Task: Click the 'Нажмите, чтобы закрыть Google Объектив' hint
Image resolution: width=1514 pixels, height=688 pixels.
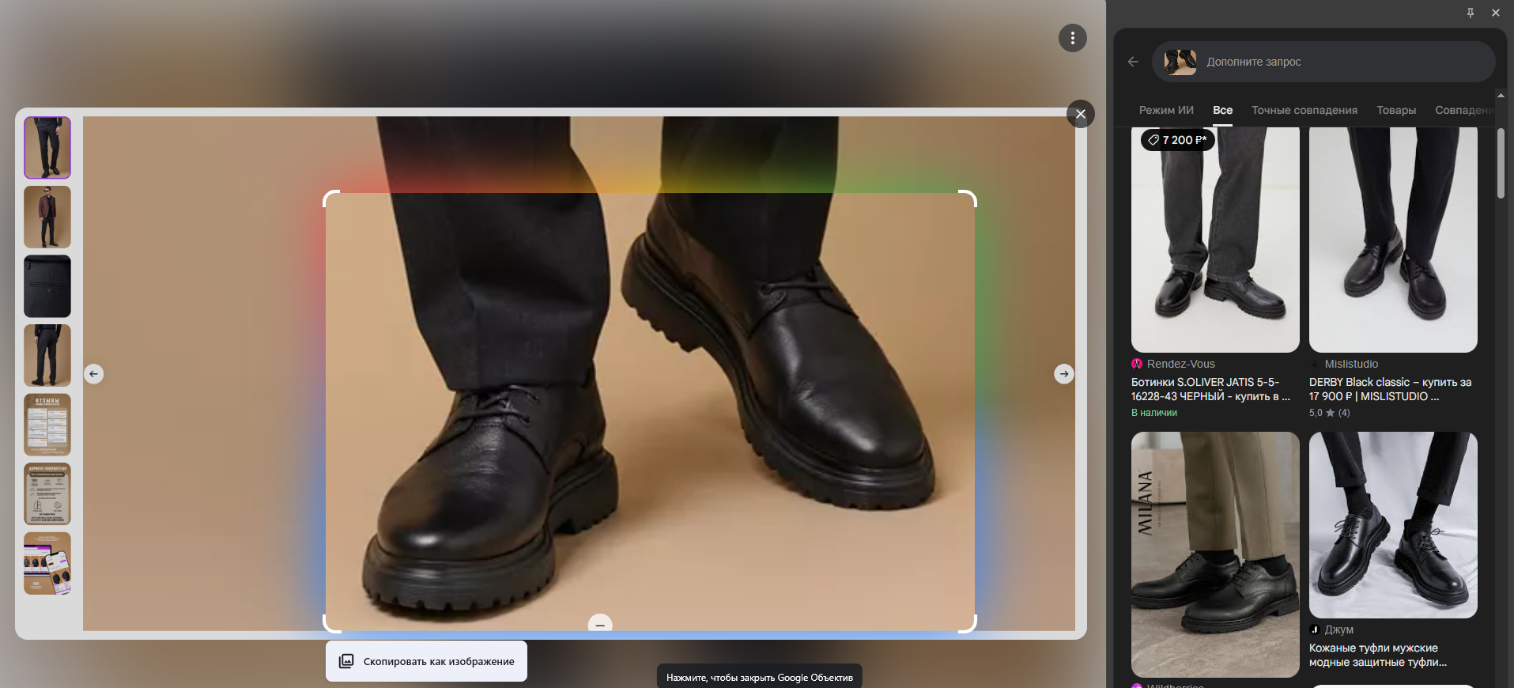Action: [760, 678]
